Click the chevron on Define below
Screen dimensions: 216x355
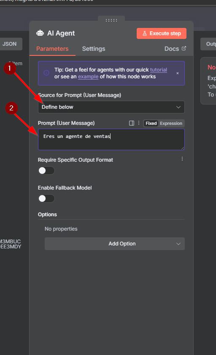[x=178, y=107]
